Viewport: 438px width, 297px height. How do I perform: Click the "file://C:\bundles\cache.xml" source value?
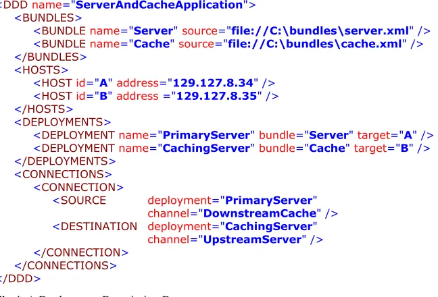315,44
